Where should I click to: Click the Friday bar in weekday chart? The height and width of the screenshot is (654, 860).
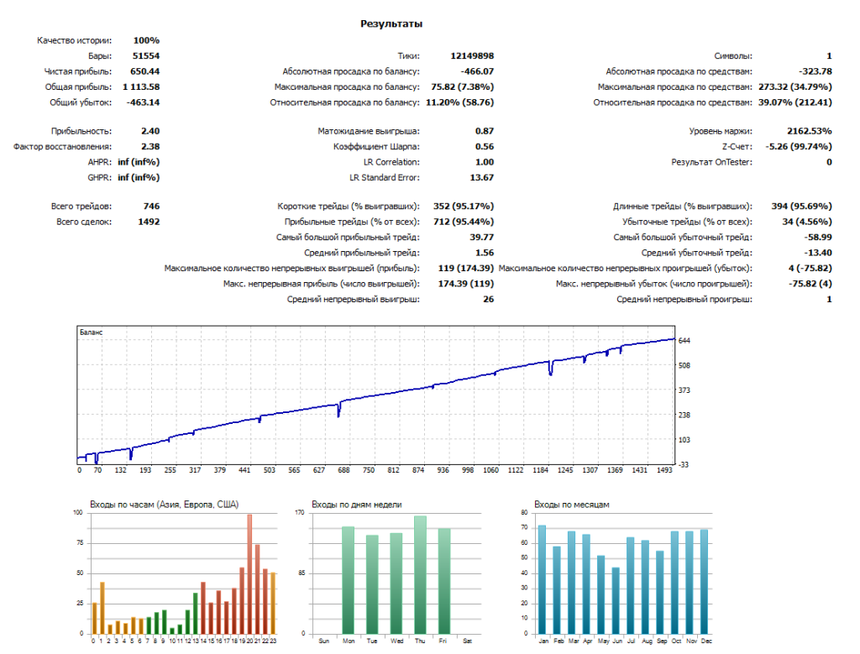tap(444, 581)
